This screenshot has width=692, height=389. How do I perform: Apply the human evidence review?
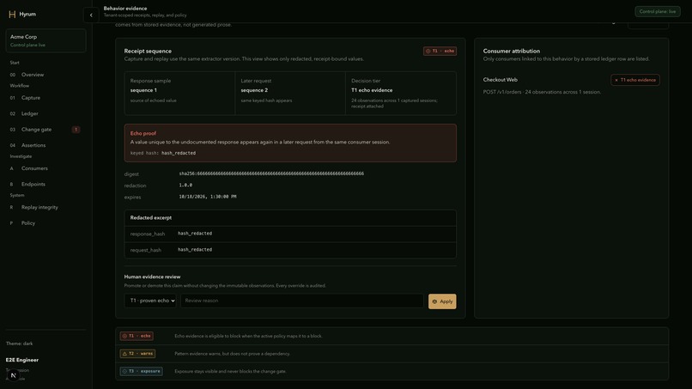point(442,301)
